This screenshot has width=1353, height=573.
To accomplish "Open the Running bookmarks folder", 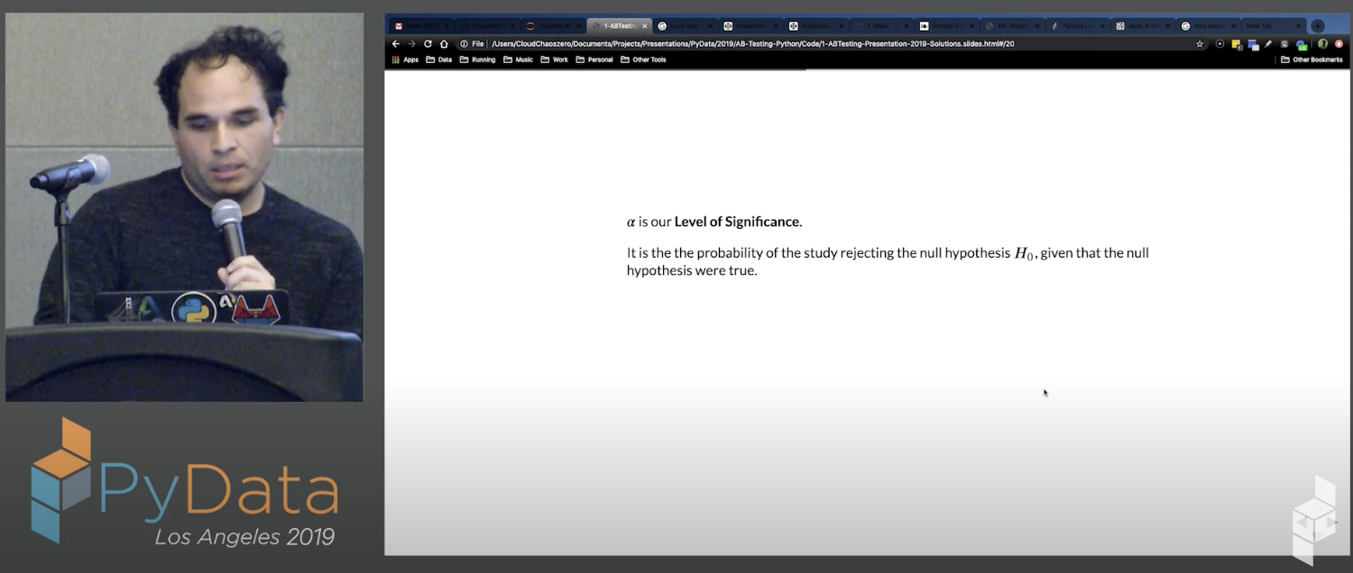I will point(483,59).
